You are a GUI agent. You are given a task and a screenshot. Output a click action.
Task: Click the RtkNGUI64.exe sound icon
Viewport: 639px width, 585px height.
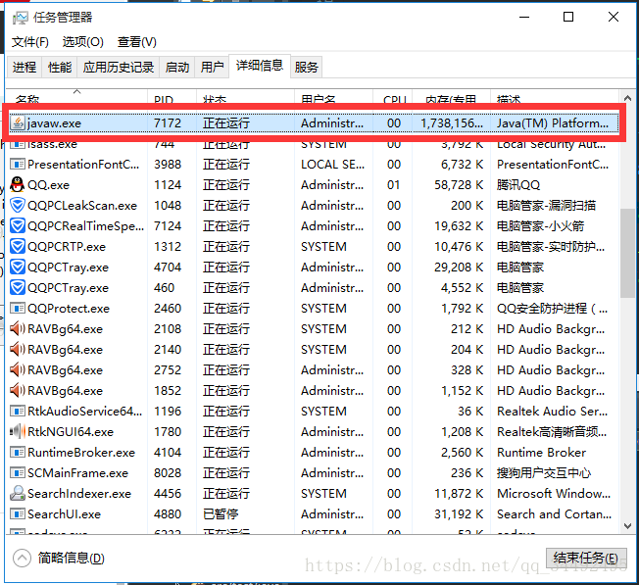(x=17, y=431)
